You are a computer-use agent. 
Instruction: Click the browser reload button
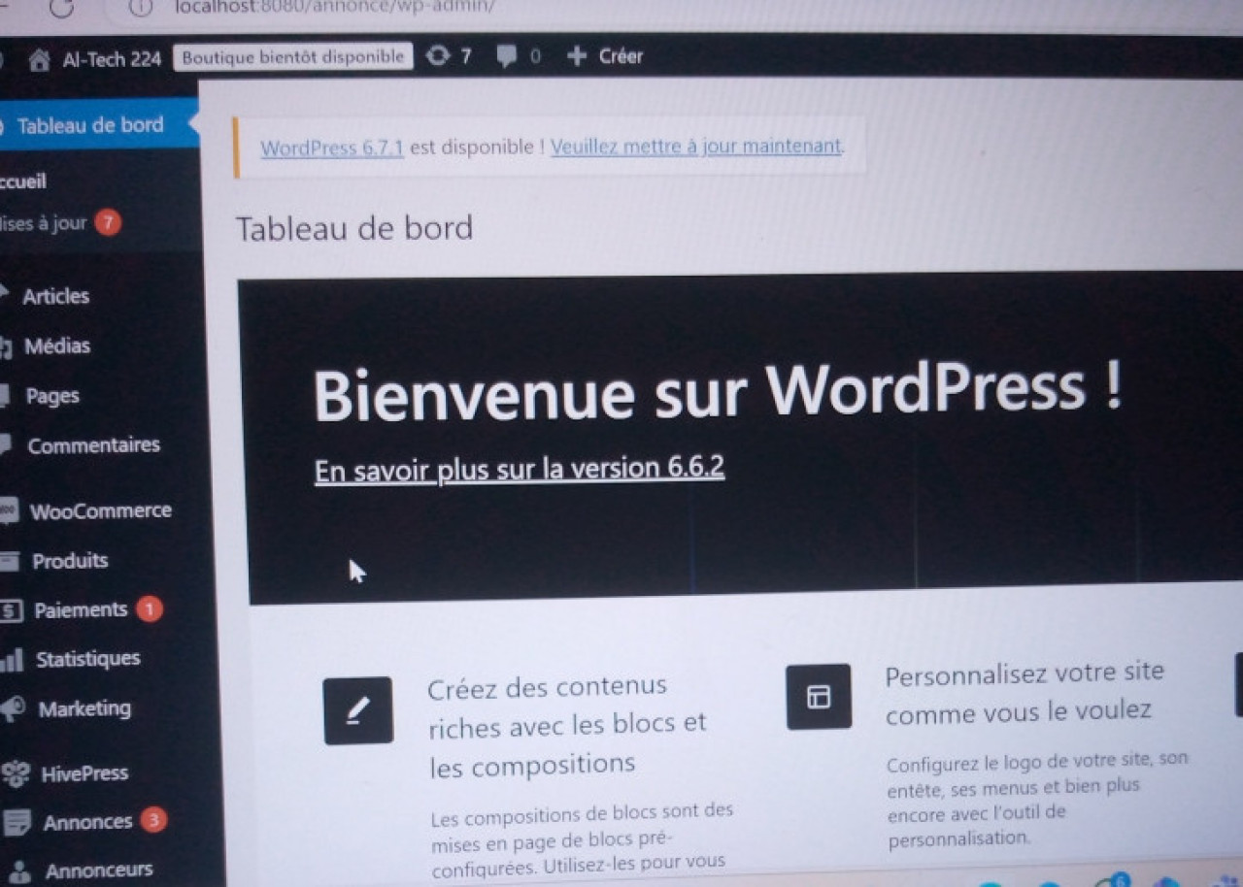click(61, 8)
